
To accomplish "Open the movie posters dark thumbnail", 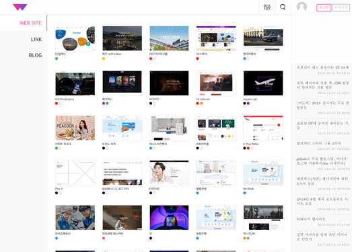I will [122, 83].
